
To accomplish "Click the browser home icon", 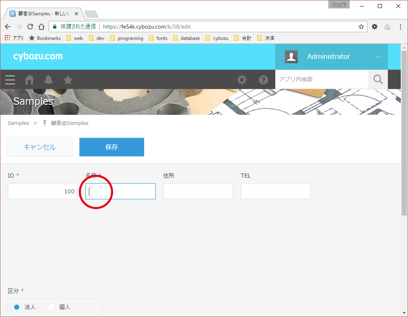I will pos(41,27).
